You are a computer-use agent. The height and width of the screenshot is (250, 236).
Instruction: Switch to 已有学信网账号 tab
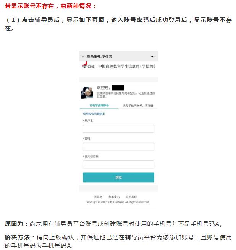[99, 105]
